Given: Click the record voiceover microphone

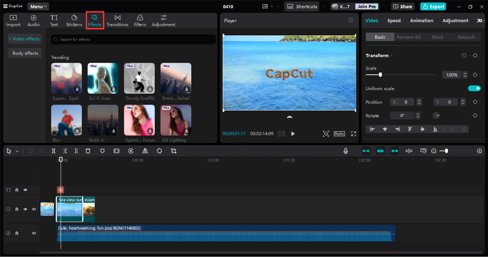Looking at the screenshot, I should click(346, 151).
